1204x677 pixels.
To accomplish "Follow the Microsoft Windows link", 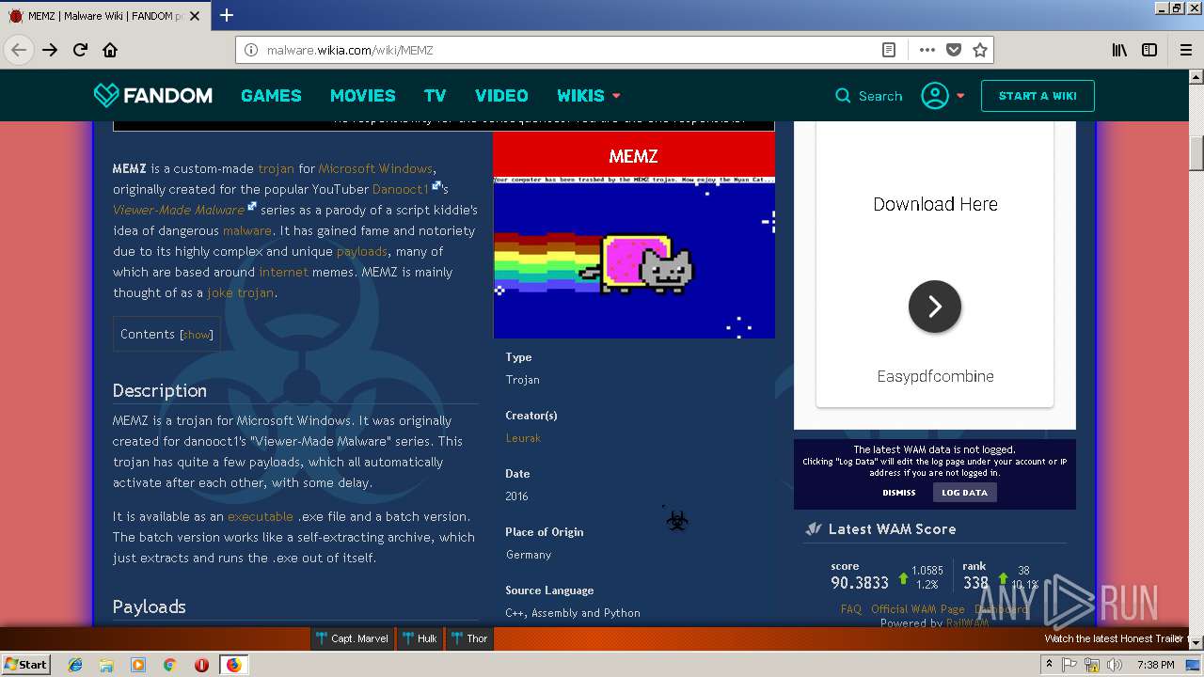I will click(x=375, y=168).
